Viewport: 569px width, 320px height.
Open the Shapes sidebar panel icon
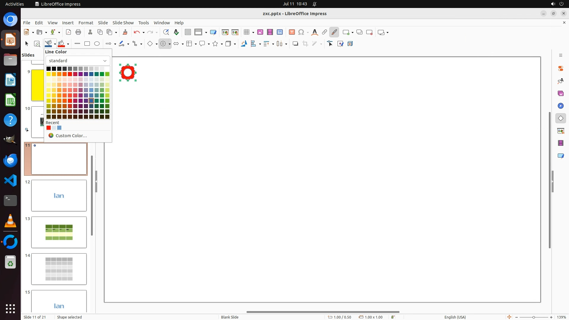(x=560, y=118)
